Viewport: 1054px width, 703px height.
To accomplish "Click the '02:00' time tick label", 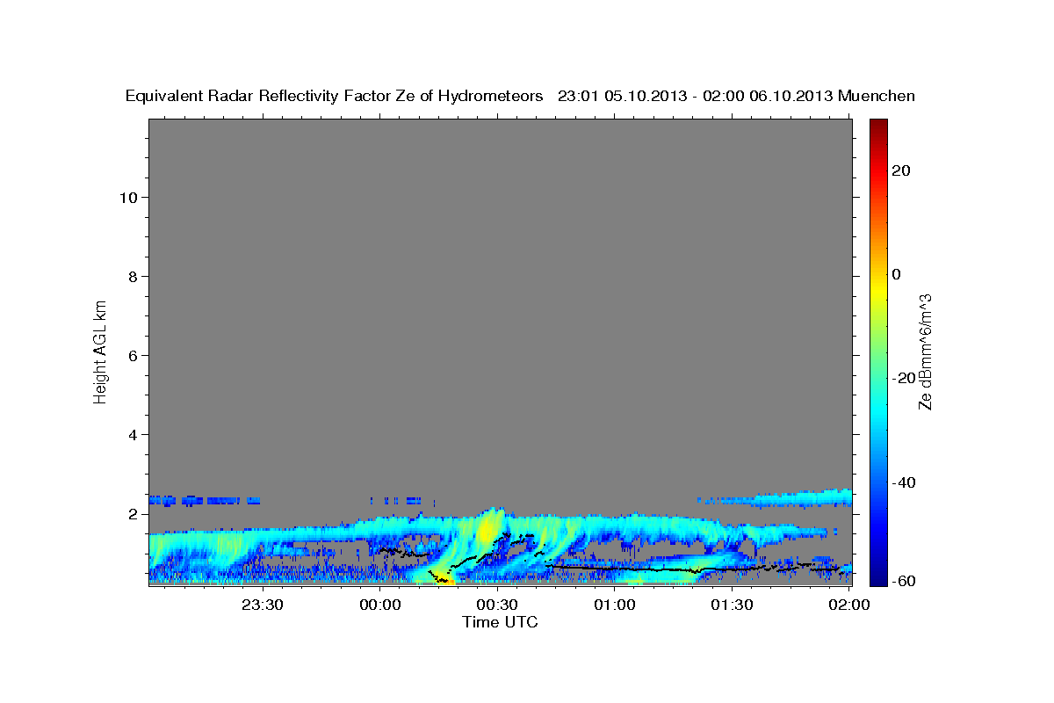I will pos(849,605).
